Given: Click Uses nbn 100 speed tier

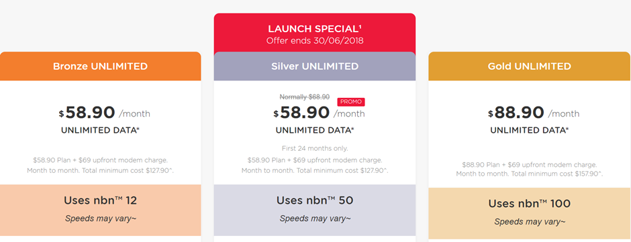Looking at the screenshot, I should 529,204.
